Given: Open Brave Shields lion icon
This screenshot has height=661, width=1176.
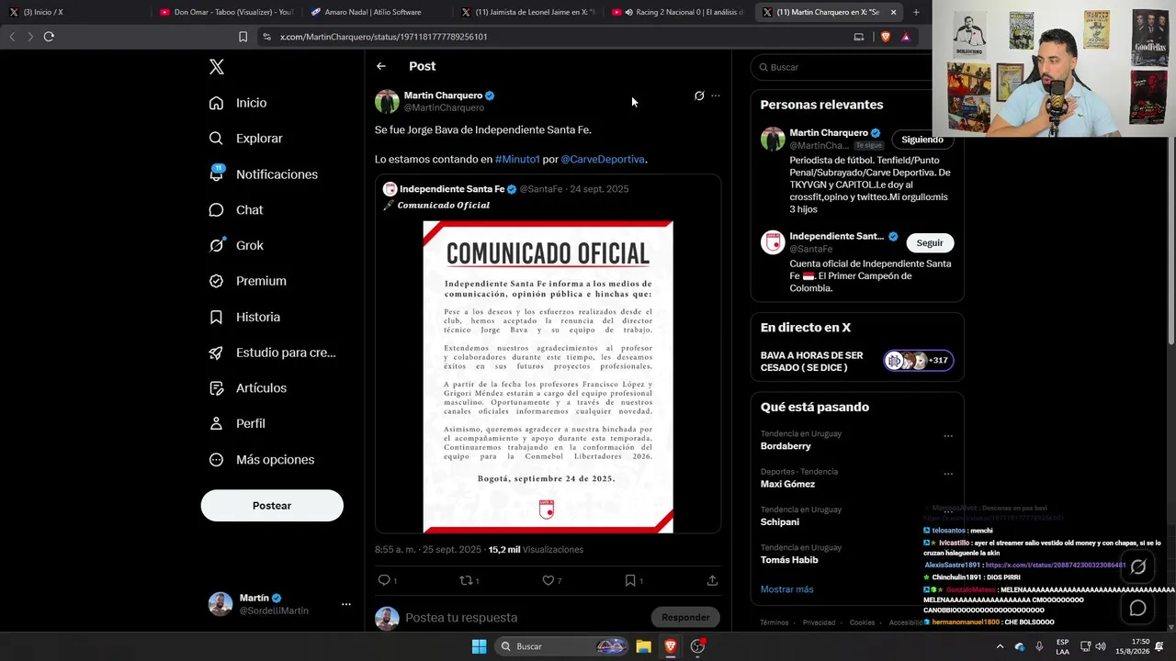Looking at the screenshot, I should [x=886, y=37].
